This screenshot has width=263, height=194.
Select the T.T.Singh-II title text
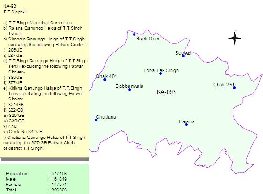15,12
